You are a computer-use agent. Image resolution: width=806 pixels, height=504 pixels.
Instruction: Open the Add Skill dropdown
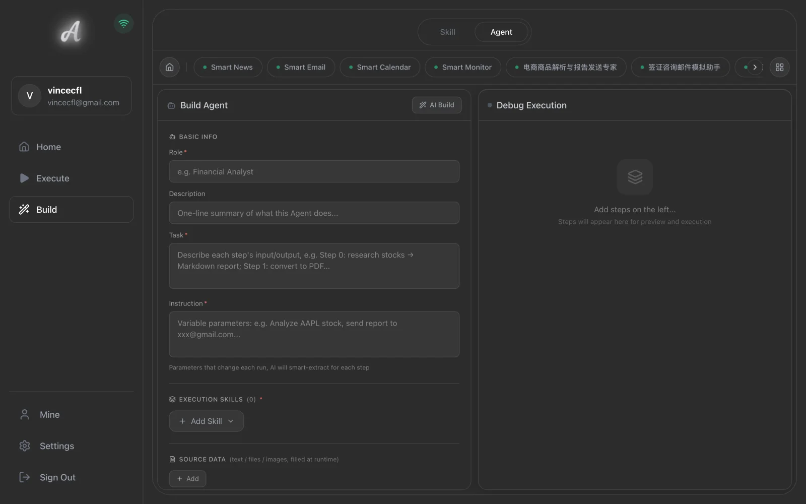[x=207, y=421]
